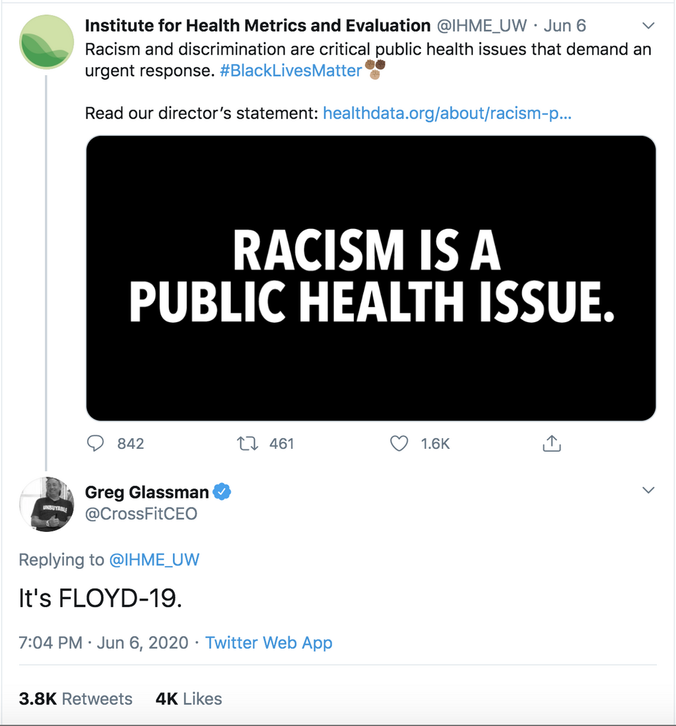Select the @CrossFitCEO handle
This screenshot has width=676, height=726.
tap(141, 514)
